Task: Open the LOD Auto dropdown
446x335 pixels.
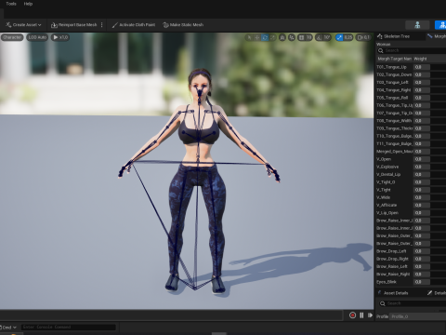Action: point(37,37)
